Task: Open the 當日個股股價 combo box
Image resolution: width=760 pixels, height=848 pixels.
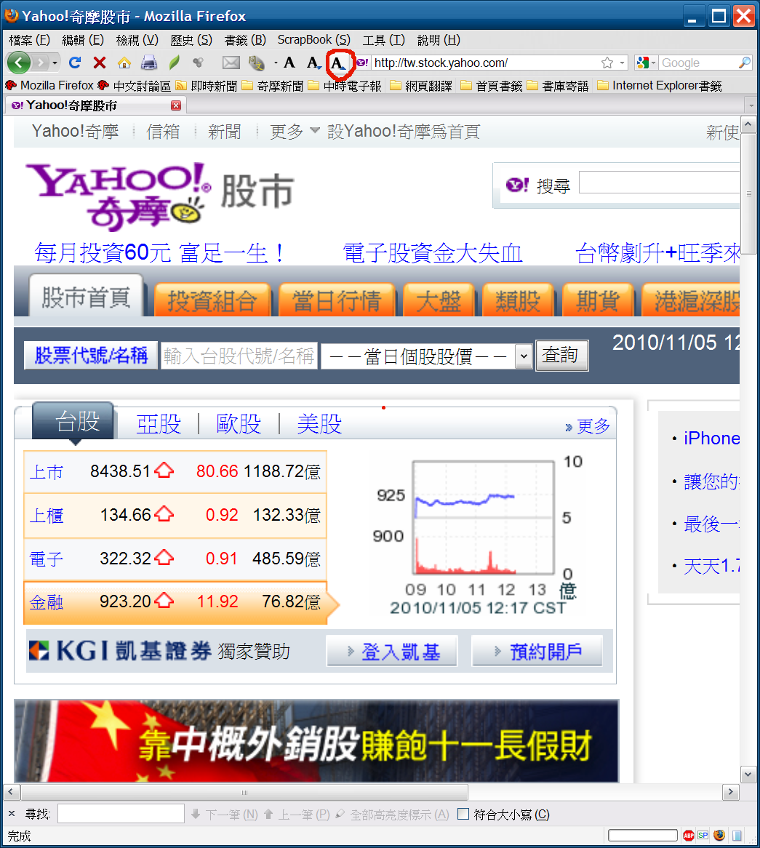Action: click(x=427, y=356)
